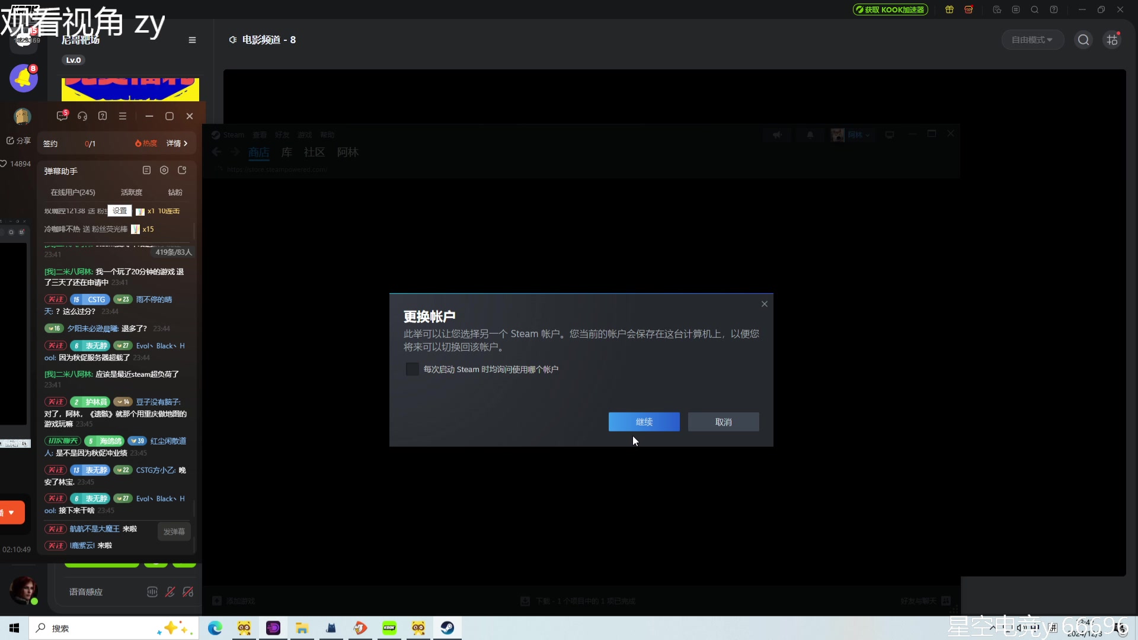Open the Windows Start menu
Image resolution: width=1138 pixels, height=640 pixels.
[14, 628]
